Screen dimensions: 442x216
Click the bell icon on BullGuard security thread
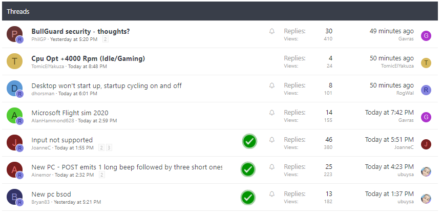click(x=272, y=31)
